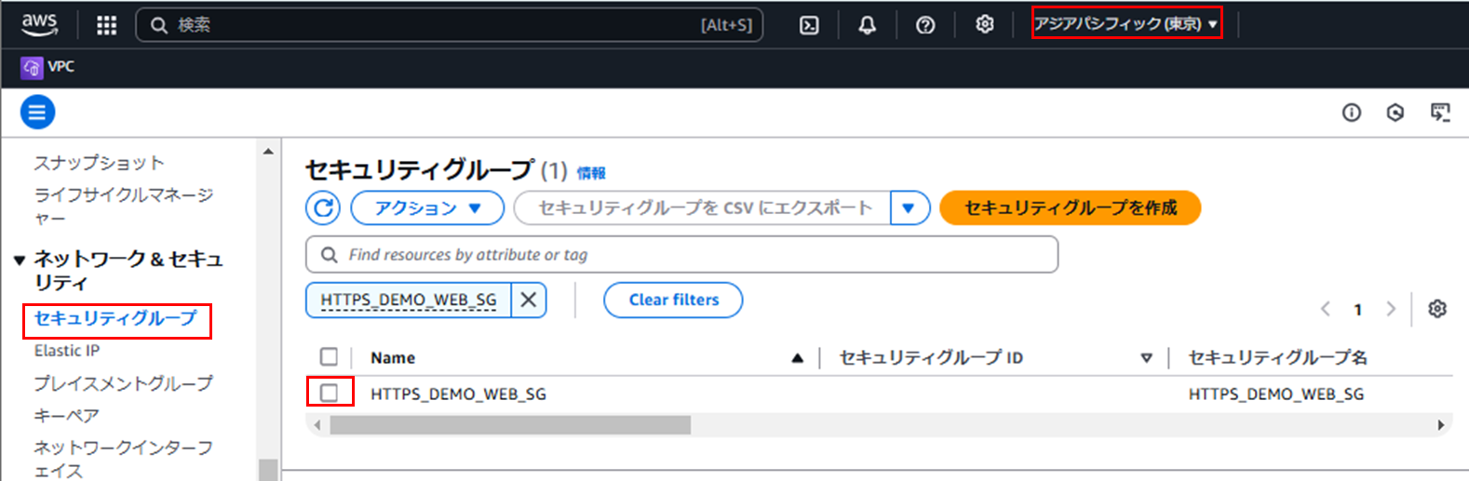Click the VPC service shortcut icon

click(x=32, y=67)
